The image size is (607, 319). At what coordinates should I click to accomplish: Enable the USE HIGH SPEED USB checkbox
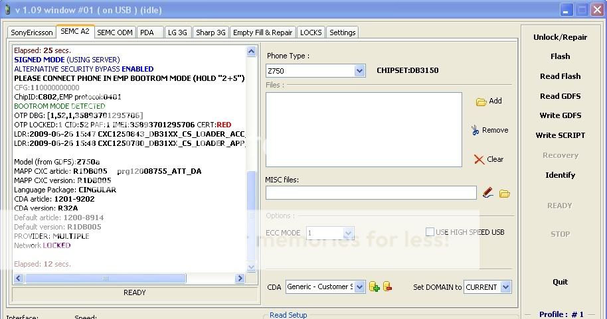[x=430, y=232]
